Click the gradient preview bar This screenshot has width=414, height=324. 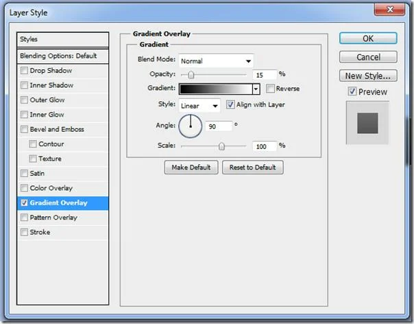pos(216,89)
